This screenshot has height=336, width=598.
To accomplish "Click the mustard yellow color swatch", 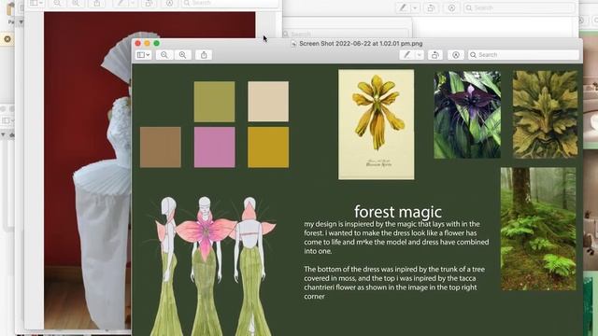I will coord(268,147).
